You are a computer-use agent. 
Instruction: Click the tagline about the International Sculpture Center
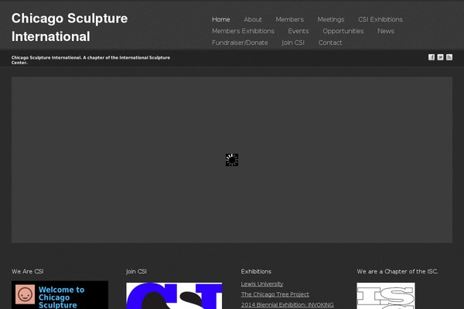click(x=90, y=60)
